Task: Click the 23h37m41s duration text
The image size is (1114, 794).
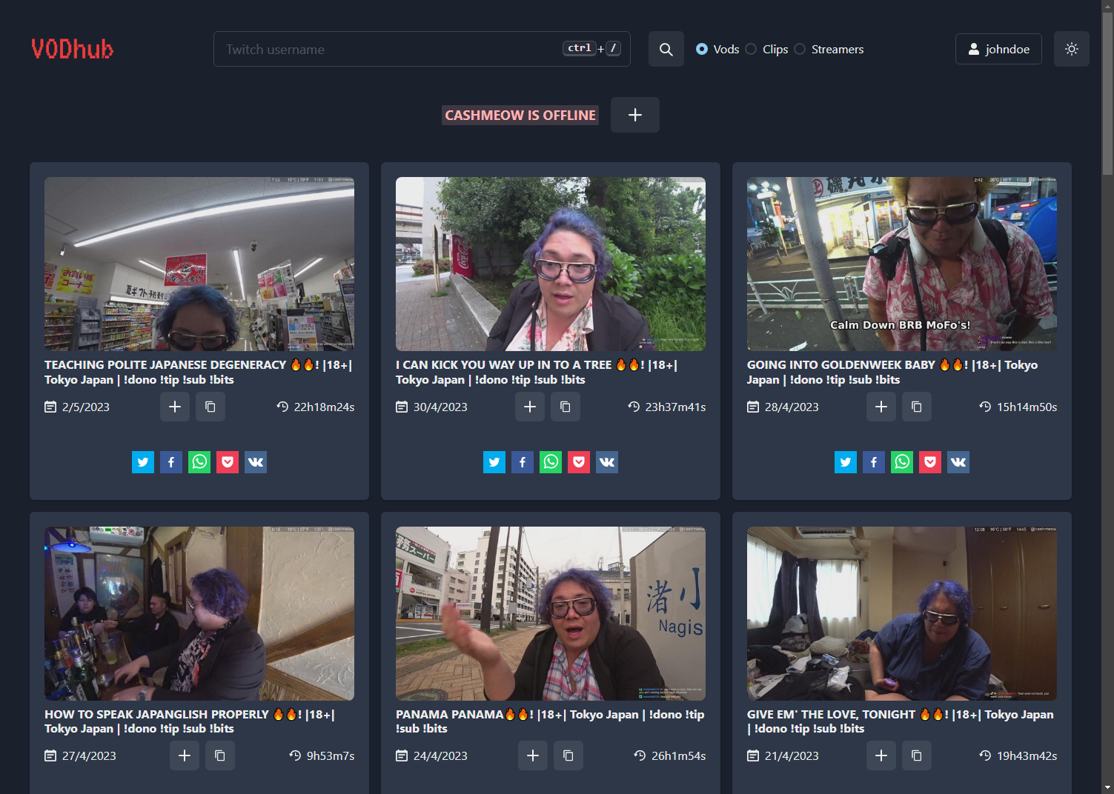Action: pos(675,407)
